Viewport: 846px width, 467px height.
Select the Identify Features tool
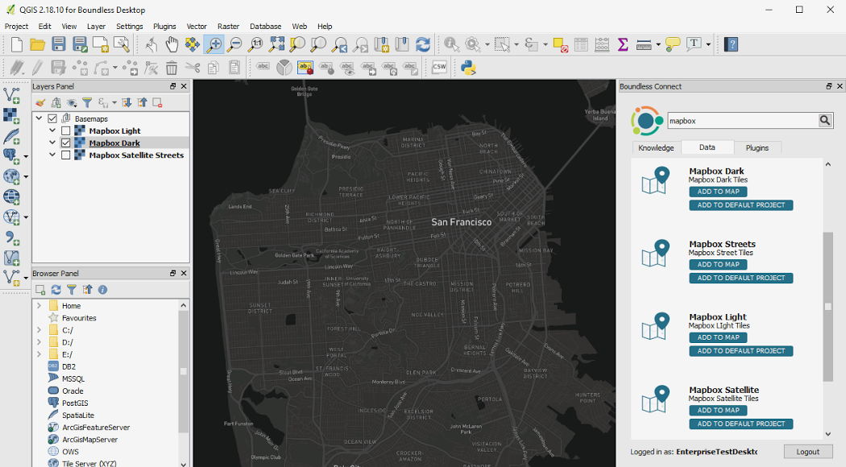click(451, 45)
